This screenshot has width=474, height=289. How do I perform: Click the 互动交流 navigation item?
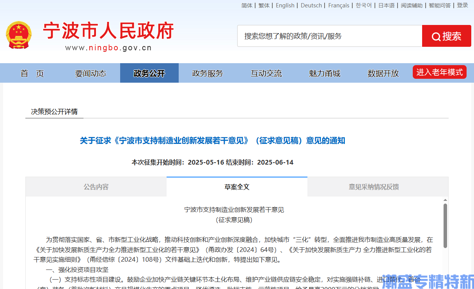point(266,73)
